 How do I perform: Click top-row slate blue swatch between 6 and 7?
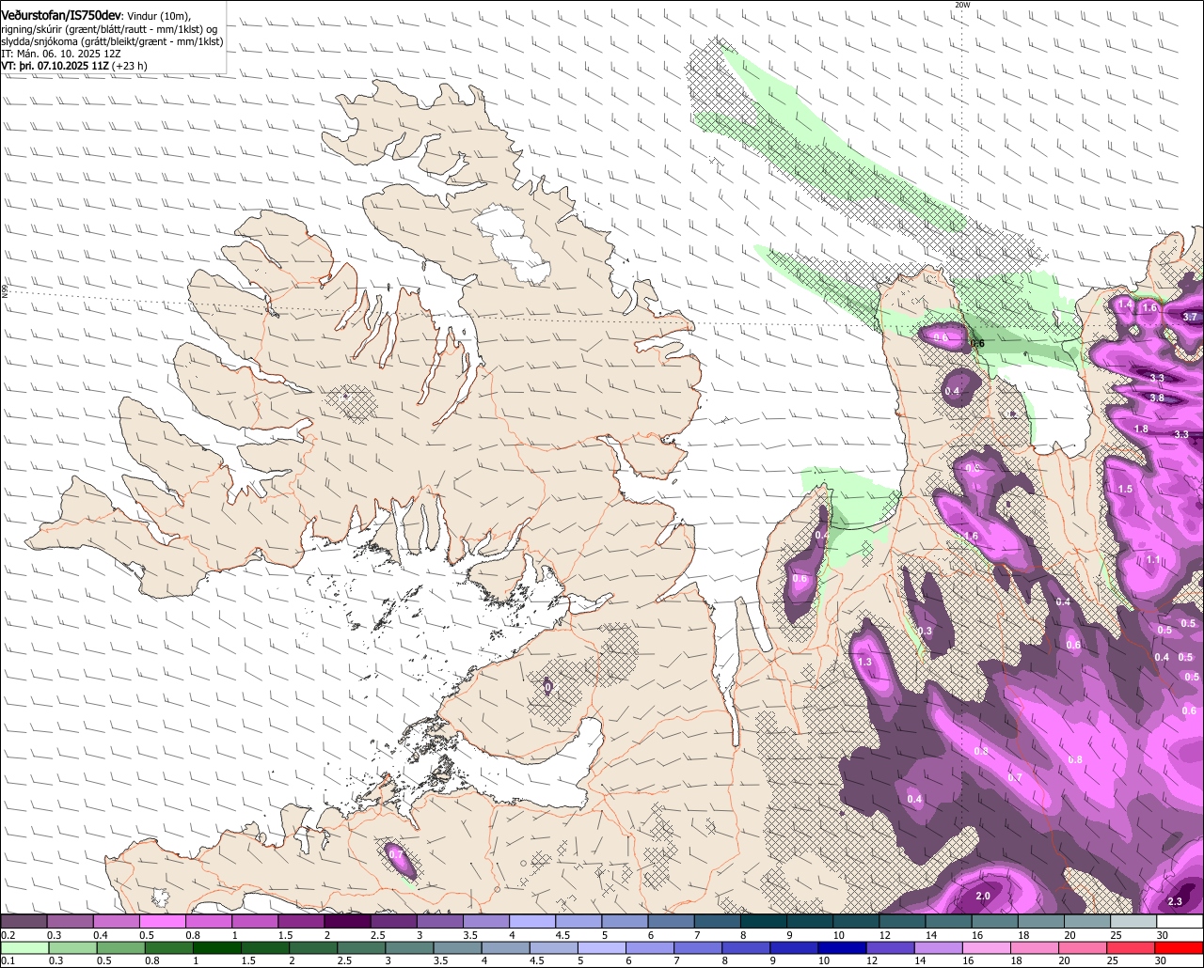672,921
